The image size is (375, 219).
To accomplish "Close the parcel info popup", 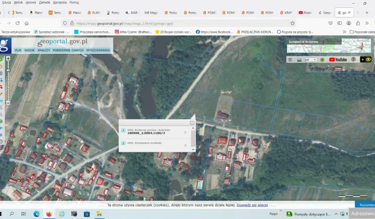I will tap(192, 123).
